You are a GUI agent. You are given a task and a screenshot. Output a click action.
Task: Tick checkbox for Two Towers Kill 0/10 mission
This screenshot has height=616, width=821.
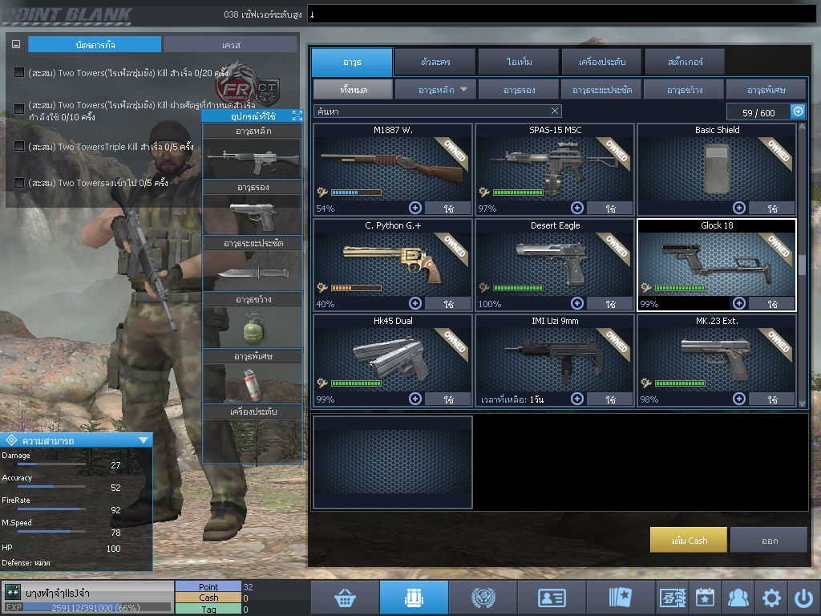(x=19, y=109)
